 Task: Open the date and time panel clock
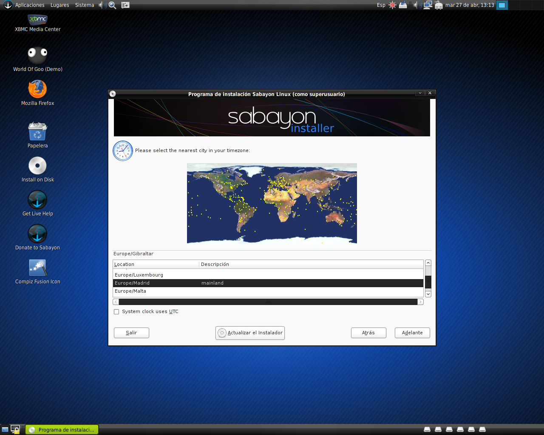pyautogui.click(x=470, y=5)
